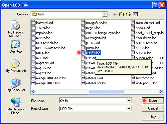Select file name Su-22K.lod
This screenshot has width=167, height=124.
[144, 53]
